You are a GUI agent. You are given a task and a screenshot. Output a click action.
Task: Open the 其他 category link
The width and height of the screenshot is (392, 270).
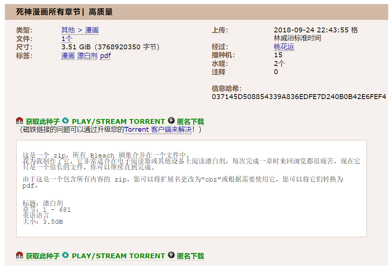pos(68,30)
